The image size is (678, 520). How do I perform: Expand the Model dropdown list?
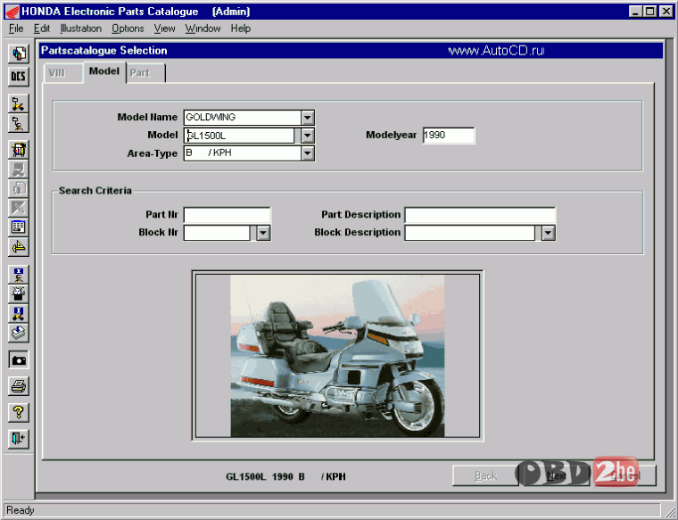pyautogui.click(x=308, y=136)
